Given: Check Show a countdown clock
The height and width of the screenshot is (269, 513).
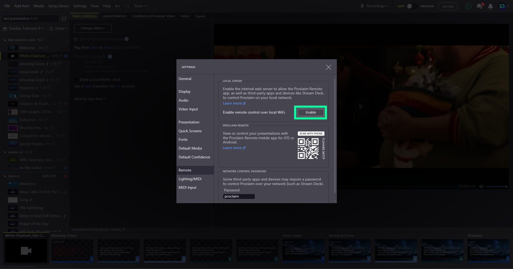Looking at the screenshot, I should (76, 79).
